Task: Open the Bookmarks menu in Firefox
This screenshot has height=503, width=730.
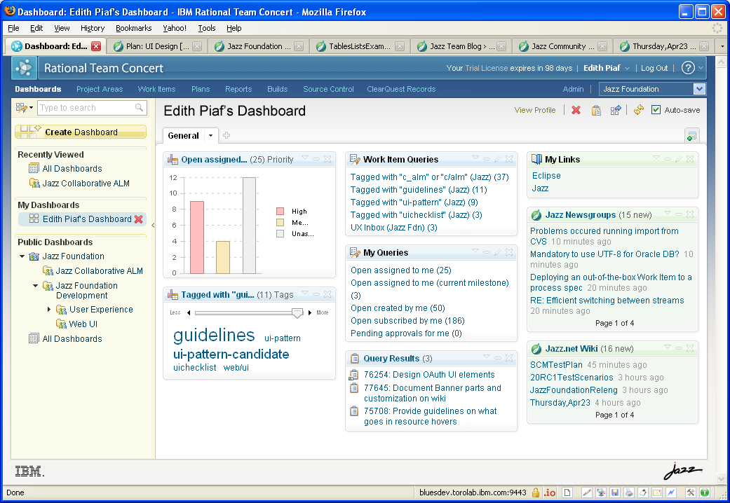Action: point(134,28)
